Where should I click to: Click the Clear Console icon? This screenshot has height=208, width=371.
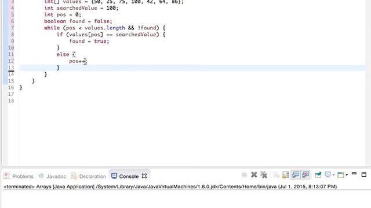point(276,174)
